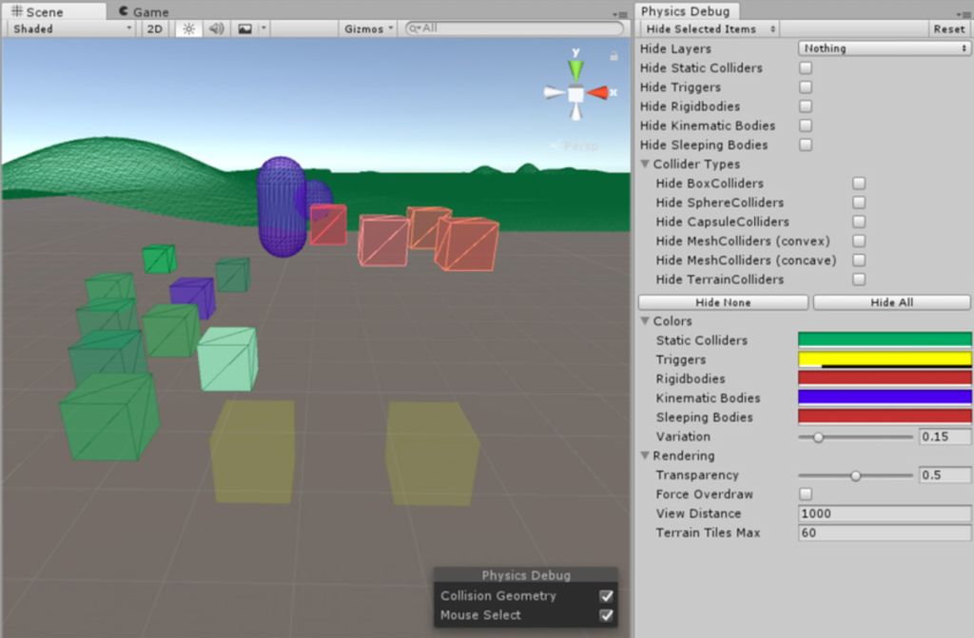Viewport: 974px width, 638px height.
Task: Select the Physics Debug tab
Action: [x=686, y=10]
